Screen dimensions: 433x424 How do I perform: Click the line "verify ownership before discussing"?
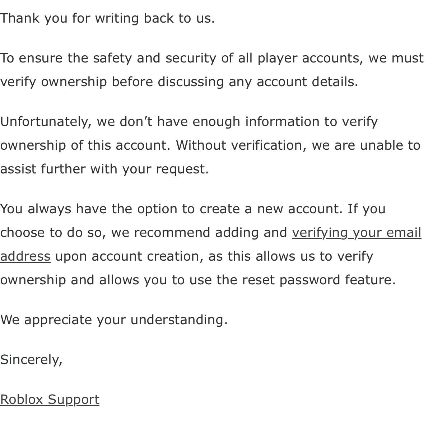coord(179,82)
